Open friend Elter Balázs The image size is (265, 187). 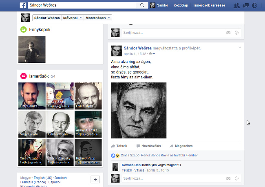[32, 96]
